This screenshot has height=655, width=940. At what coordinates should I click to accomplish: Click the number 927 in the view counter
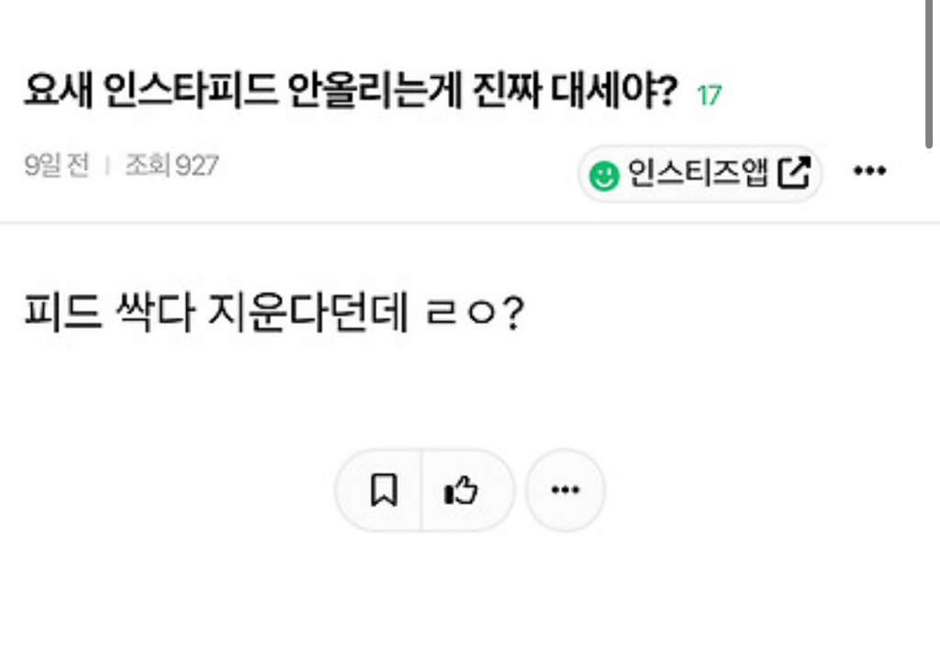click(x=196, y=166)
